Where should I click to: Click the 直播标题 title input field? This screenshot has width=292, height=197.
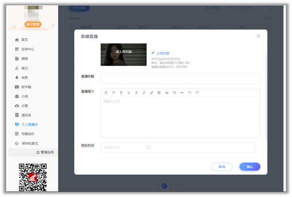point(180,78)
